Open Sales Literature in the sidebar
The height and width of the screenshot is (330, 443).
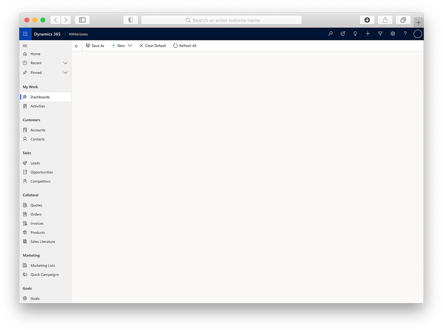(x=45, y=242)
